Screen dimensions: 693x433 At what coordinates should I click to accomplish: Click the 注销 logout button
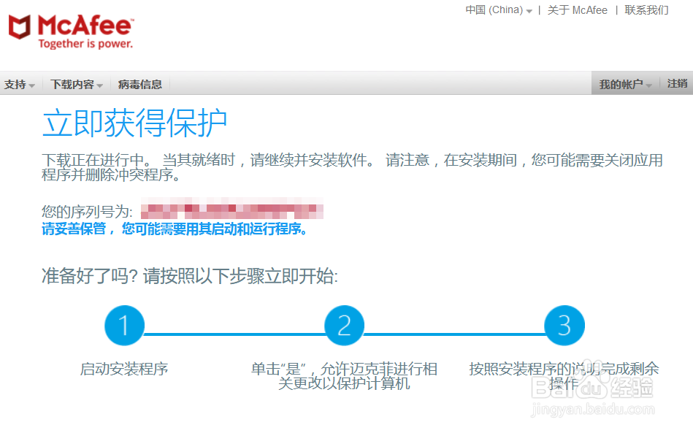[679, 83]
